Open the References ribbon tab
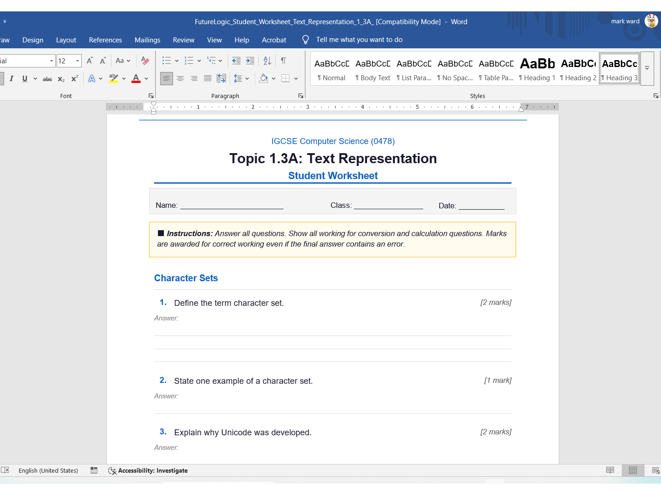Image resolution: width=661 pixels, height=495 pixels. tap(105, 40)
